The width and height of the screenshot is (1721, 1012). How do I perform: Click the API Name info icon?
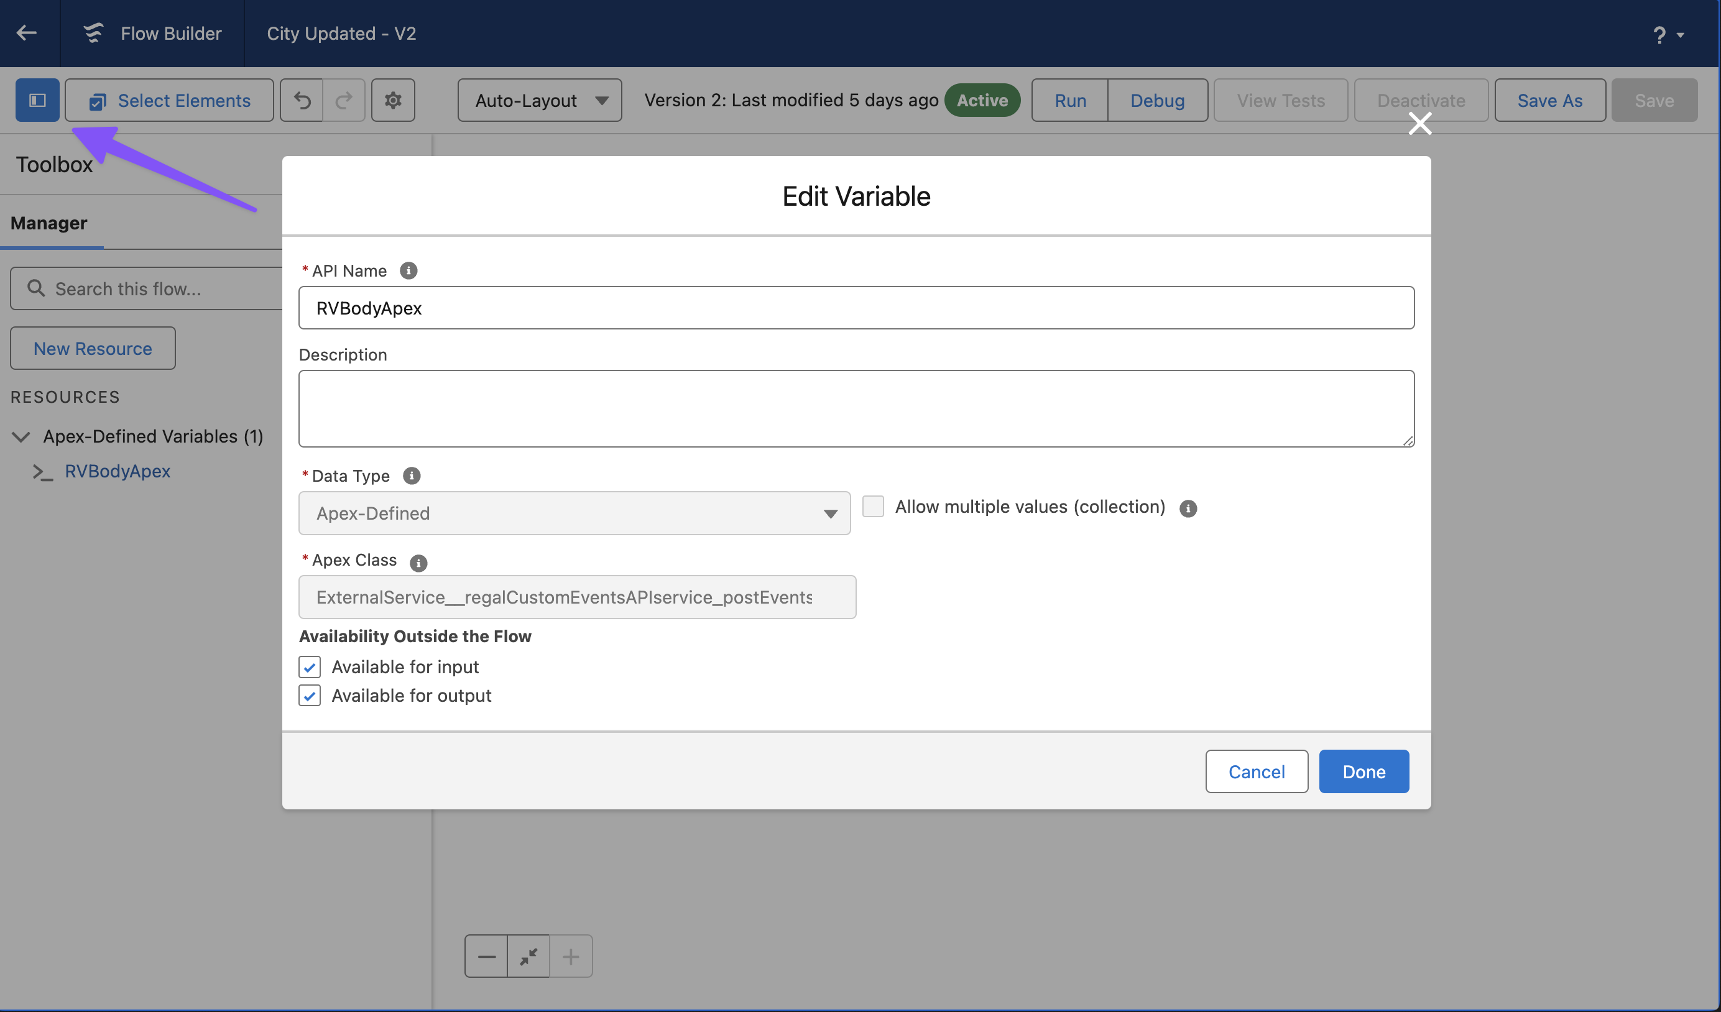pos(408,271)
